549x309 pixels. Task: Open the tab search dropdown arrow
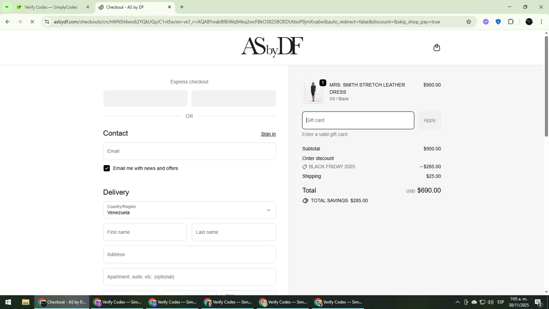pyautogui.click(x=7, y=7)
